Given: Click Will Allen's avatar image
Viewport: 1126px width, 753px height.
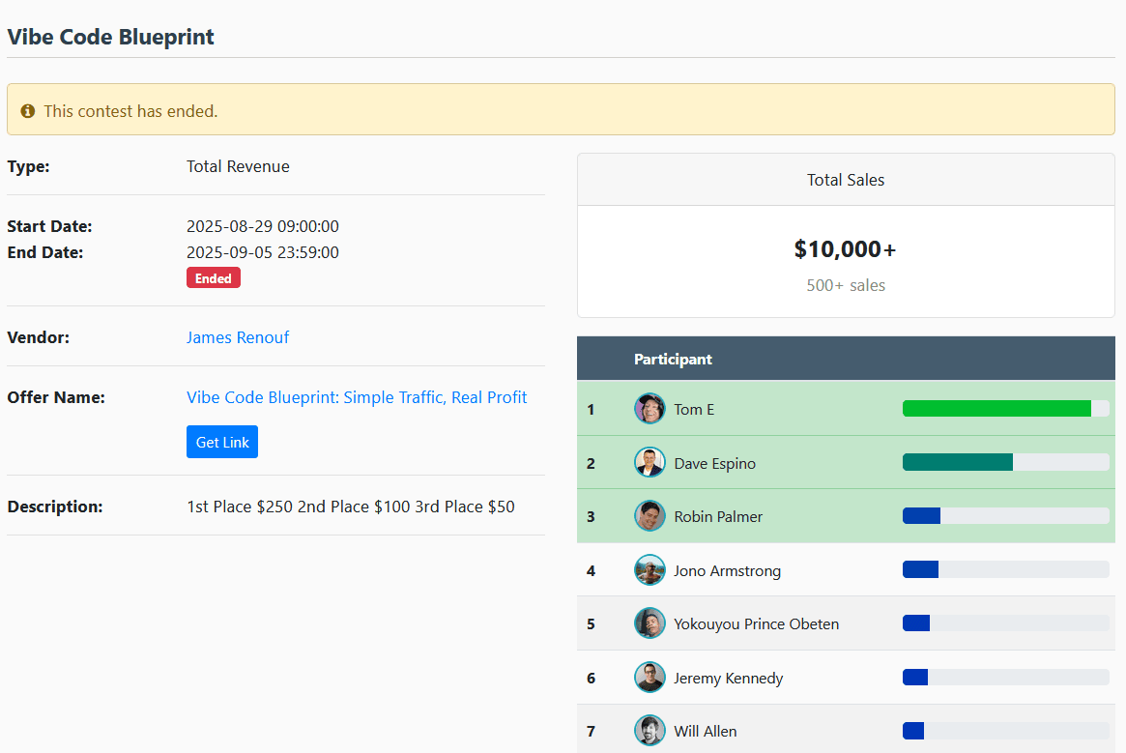Looking at the screenshot, I should pyautogui.click(x=650, y=731).
